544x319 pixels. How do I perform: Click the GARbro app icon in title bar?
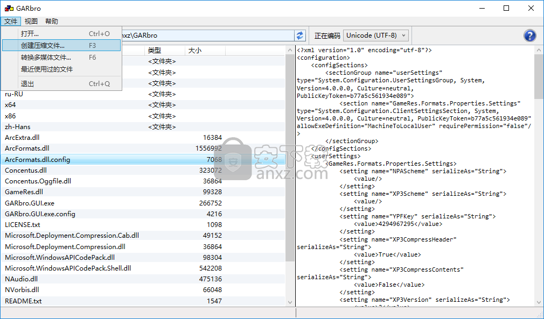[x=9, y=8]
